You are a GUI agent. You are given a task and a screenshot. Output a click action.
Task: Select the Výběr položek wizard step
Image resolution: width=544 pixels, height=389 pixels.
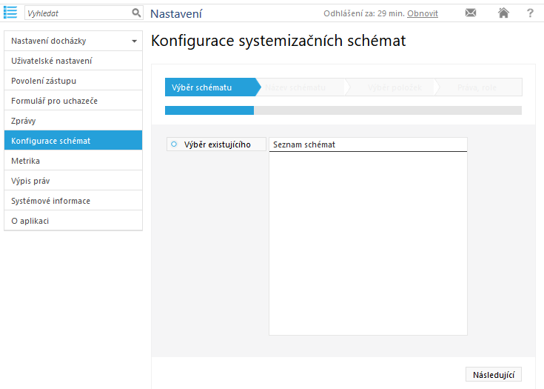(392, 87)
